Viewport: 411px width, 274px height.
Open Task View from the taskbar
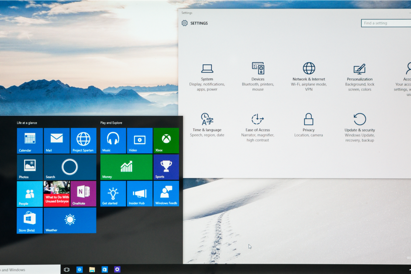67,269
